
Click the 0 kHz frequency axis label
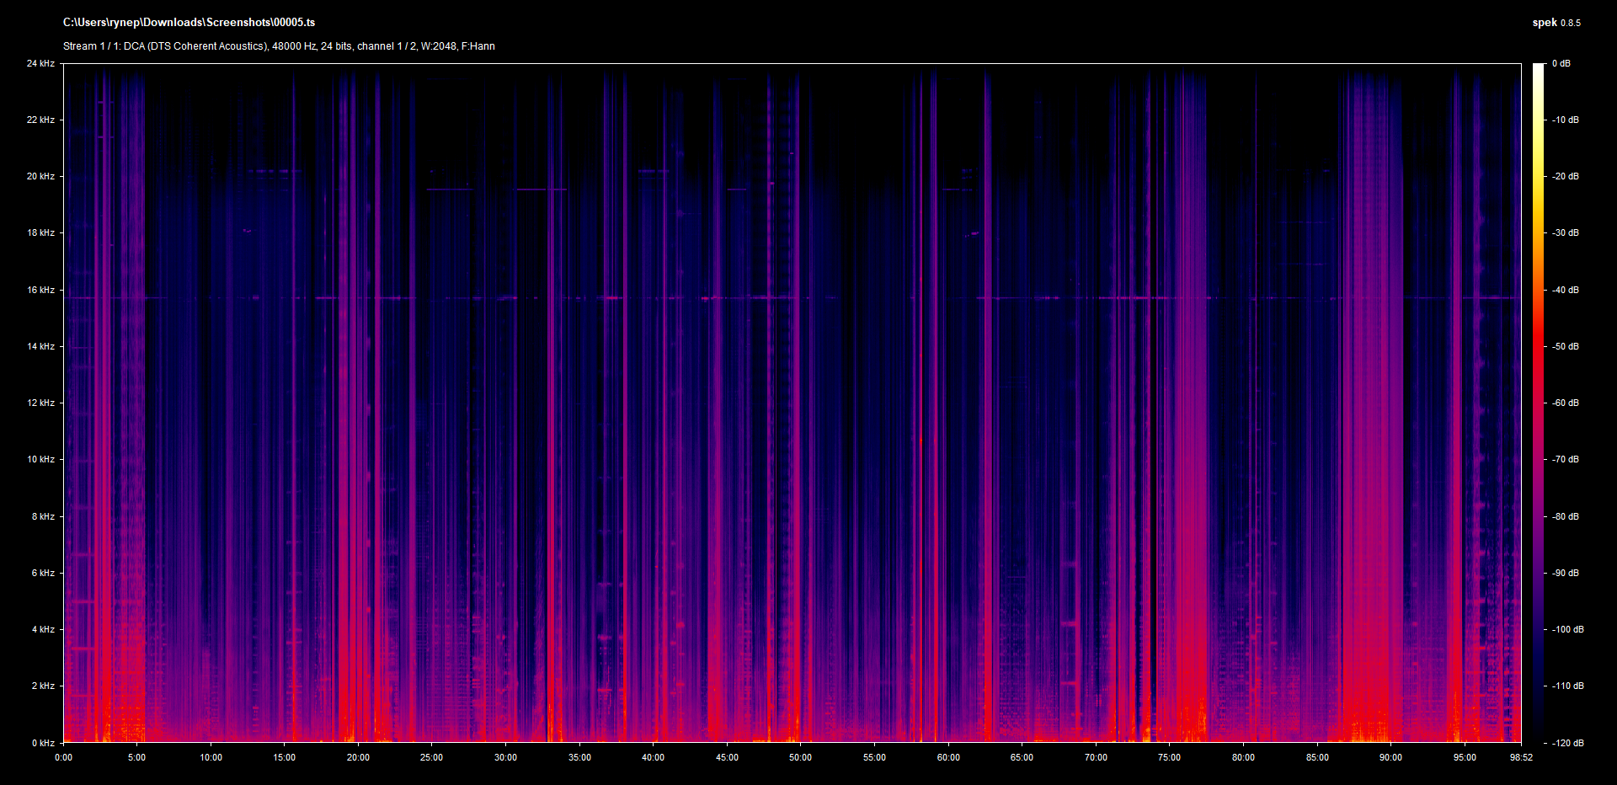43,743
